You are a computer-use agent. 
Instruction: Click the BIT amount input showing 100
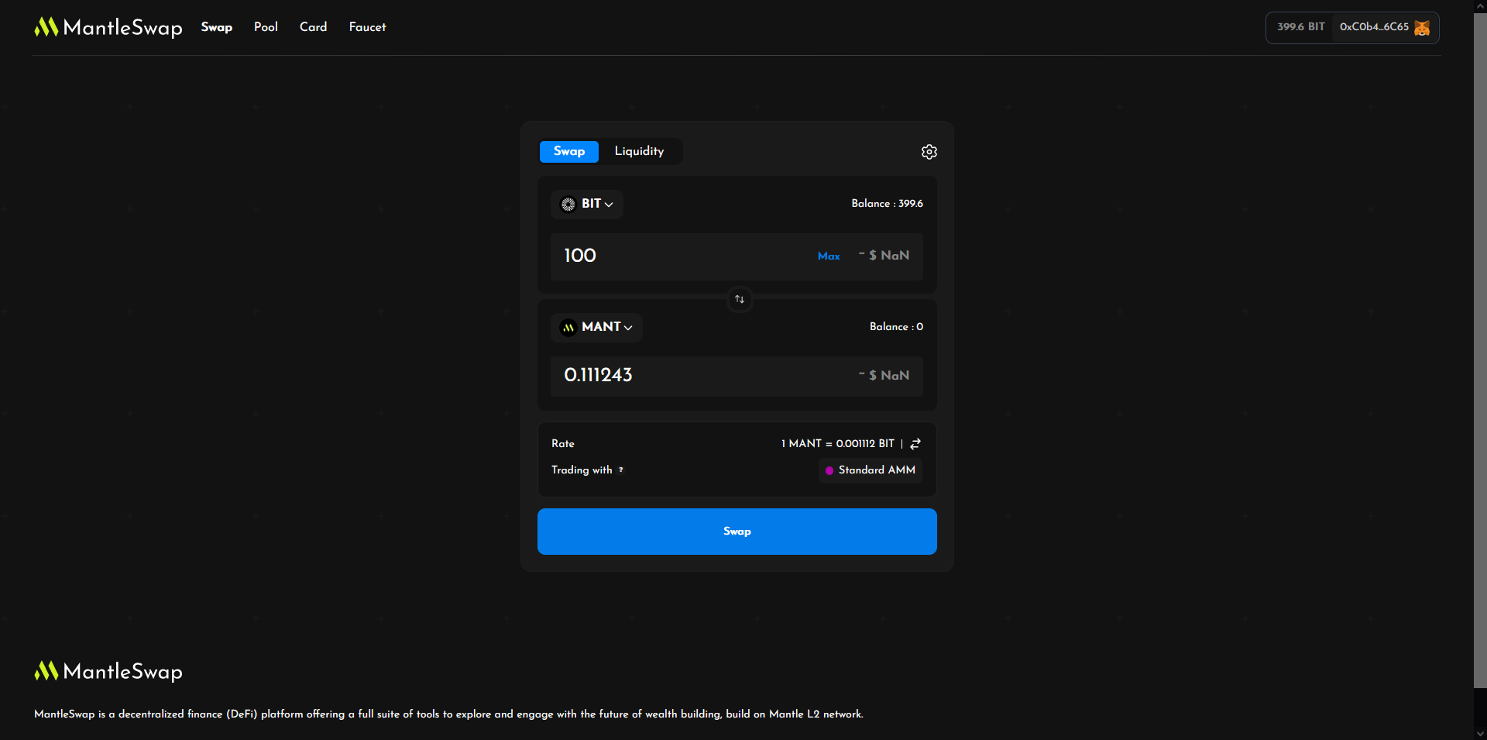(682, 256)
